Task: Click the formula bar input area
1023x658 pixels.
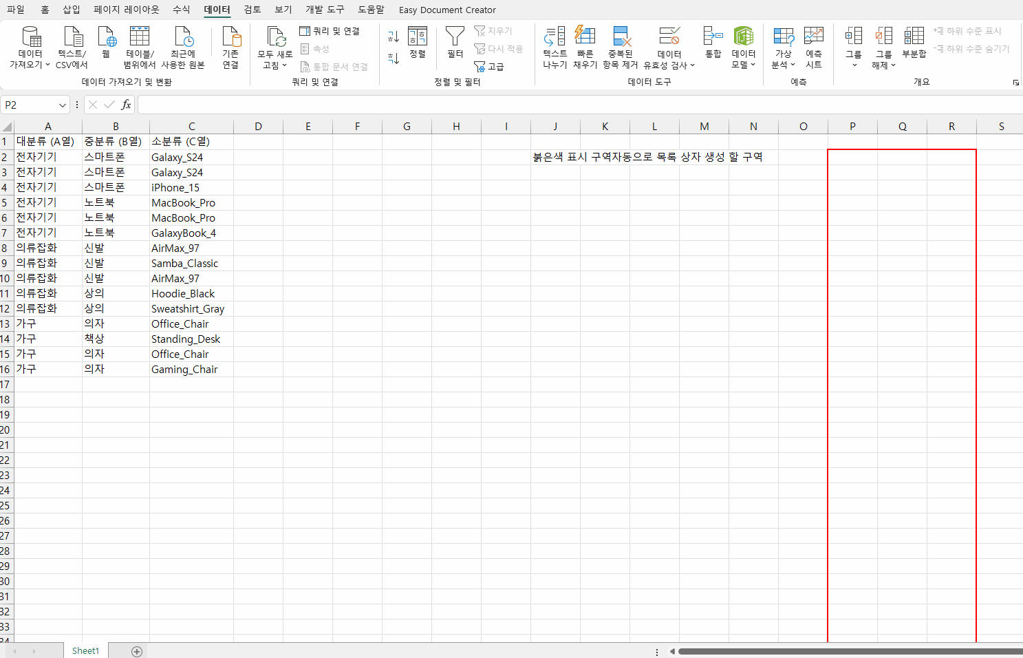Action: tap(580, 105)
